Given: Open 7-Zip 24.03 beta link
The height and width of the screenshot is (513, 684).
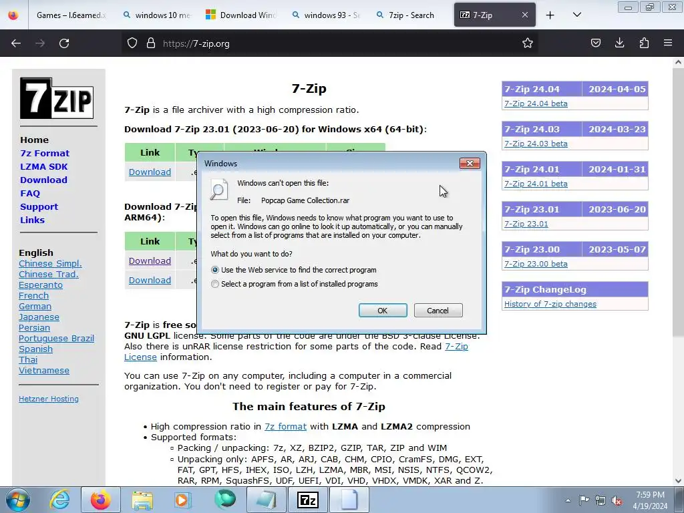Looking at the screenshot, I should [x=536, y=144].
